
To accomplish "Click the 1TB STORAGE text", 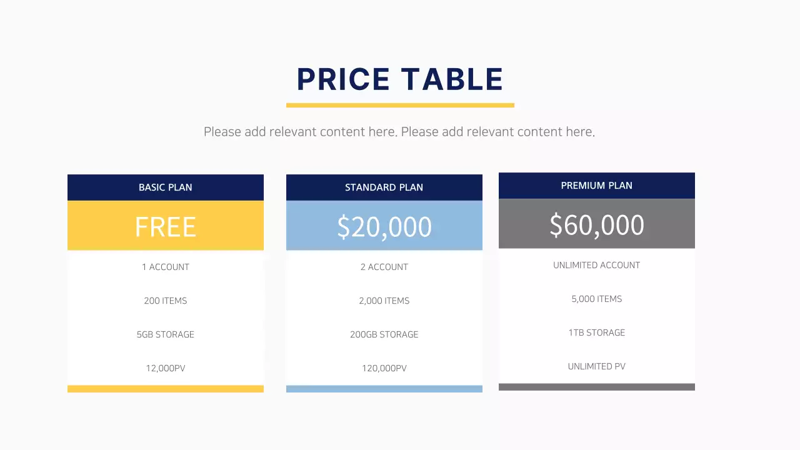I will pyautogui.click(x=597, y=332).
